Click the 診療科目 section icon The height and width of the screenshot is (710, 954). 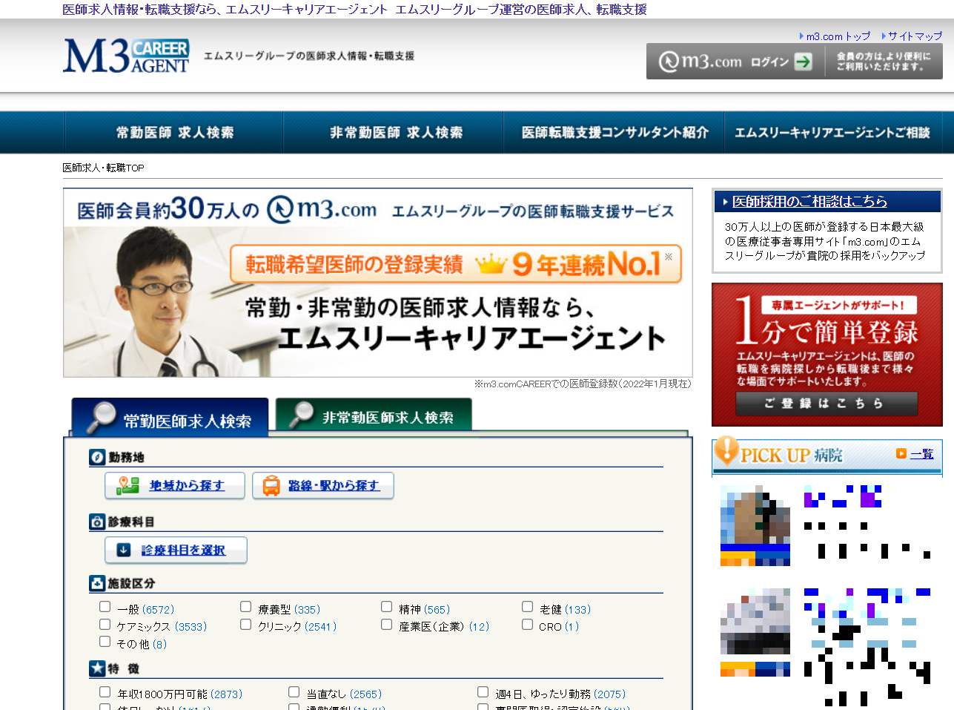click(97, 522)
